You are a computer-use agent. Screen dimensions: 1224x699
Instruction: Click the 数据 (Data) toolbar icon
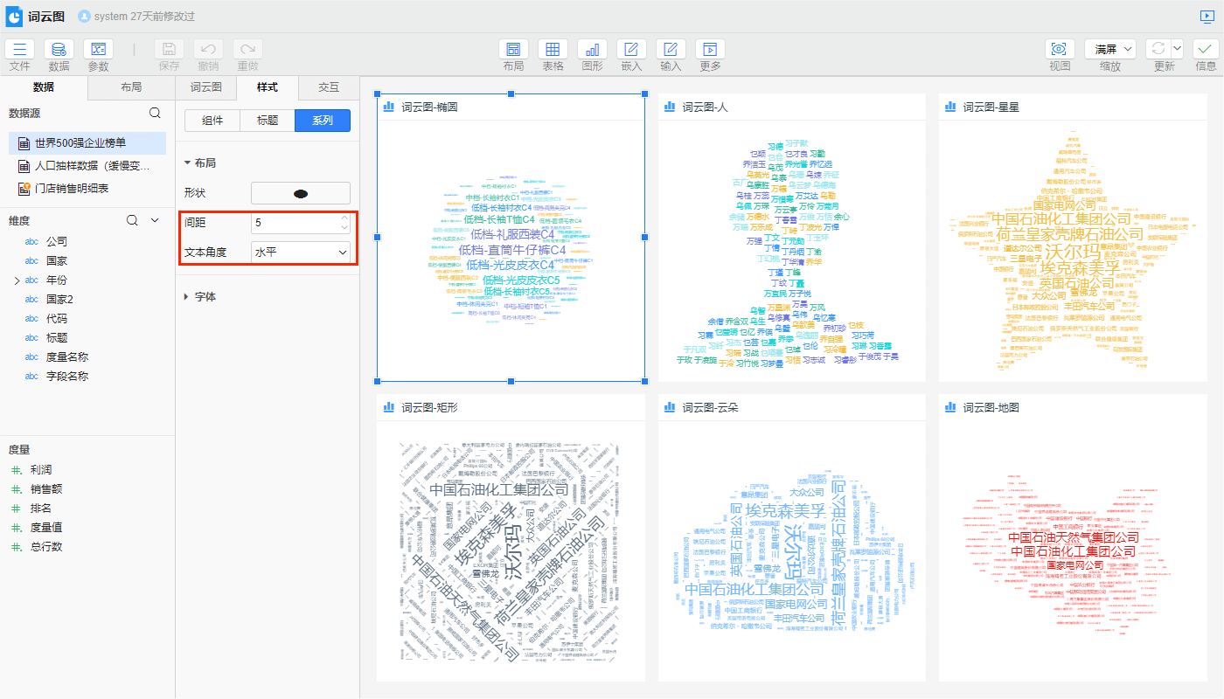(x=59, y=50)
